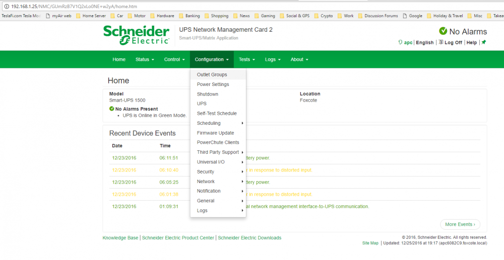Click the English language link
This screenshot has width=504, height=260.
(424, 42)
